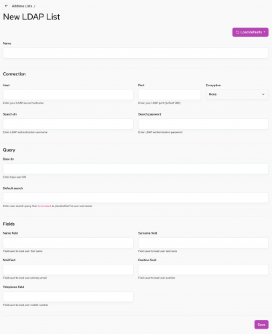
Task: Select the Port input field
Action: tap(169, 95)
